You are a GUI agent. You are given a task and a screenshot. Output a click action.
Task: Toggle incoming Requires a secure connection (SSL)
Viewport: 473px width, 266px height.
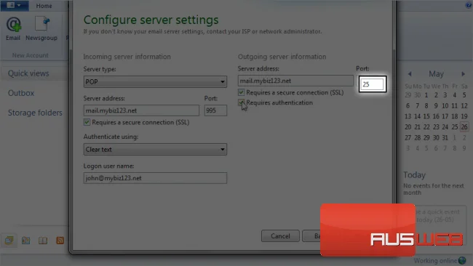(87, 122)
